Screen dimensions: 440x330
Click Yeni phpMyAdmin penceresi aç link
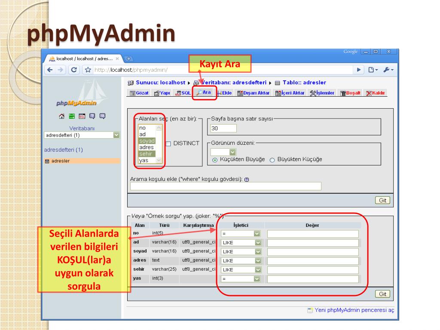354,310
